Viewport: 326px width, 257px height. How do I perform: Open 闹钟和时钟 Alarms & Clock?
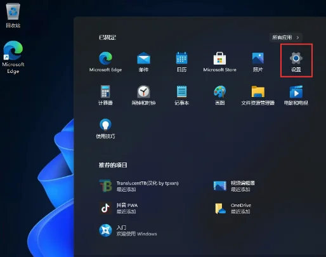click(143, 95)
